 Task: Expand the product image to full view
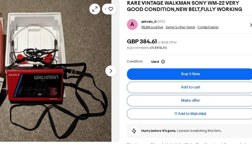tap(95, 9)
